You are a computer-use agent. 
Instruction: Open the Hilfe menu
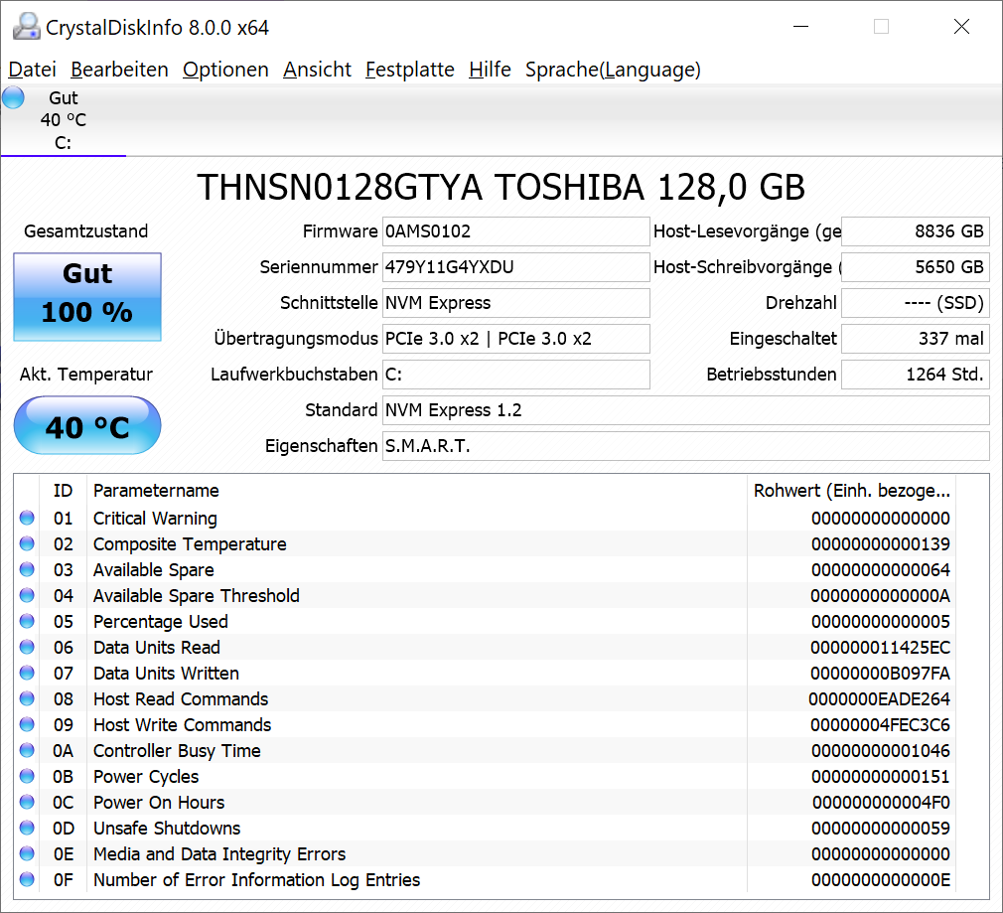pyautogui.click(x=490, y=70)
